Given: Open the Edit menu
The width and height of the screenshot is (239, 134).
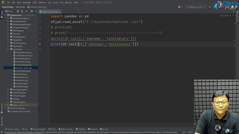Looking at the screenshot, I should pyautogui.click(x=13, y=3).
